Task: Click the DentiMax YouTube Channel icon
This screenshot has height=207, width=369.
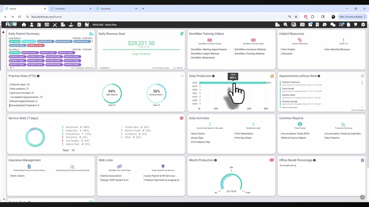Action: [x=210, y=40]
